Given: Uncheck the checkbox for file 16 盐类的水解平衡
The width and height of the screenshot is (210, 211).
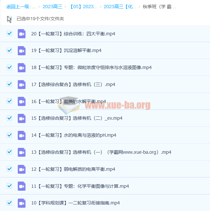Looking at the screenshot, I should (10, 101).
